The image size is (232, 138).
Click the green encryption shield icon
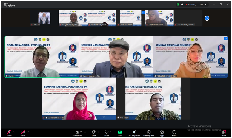coord(178,4)
